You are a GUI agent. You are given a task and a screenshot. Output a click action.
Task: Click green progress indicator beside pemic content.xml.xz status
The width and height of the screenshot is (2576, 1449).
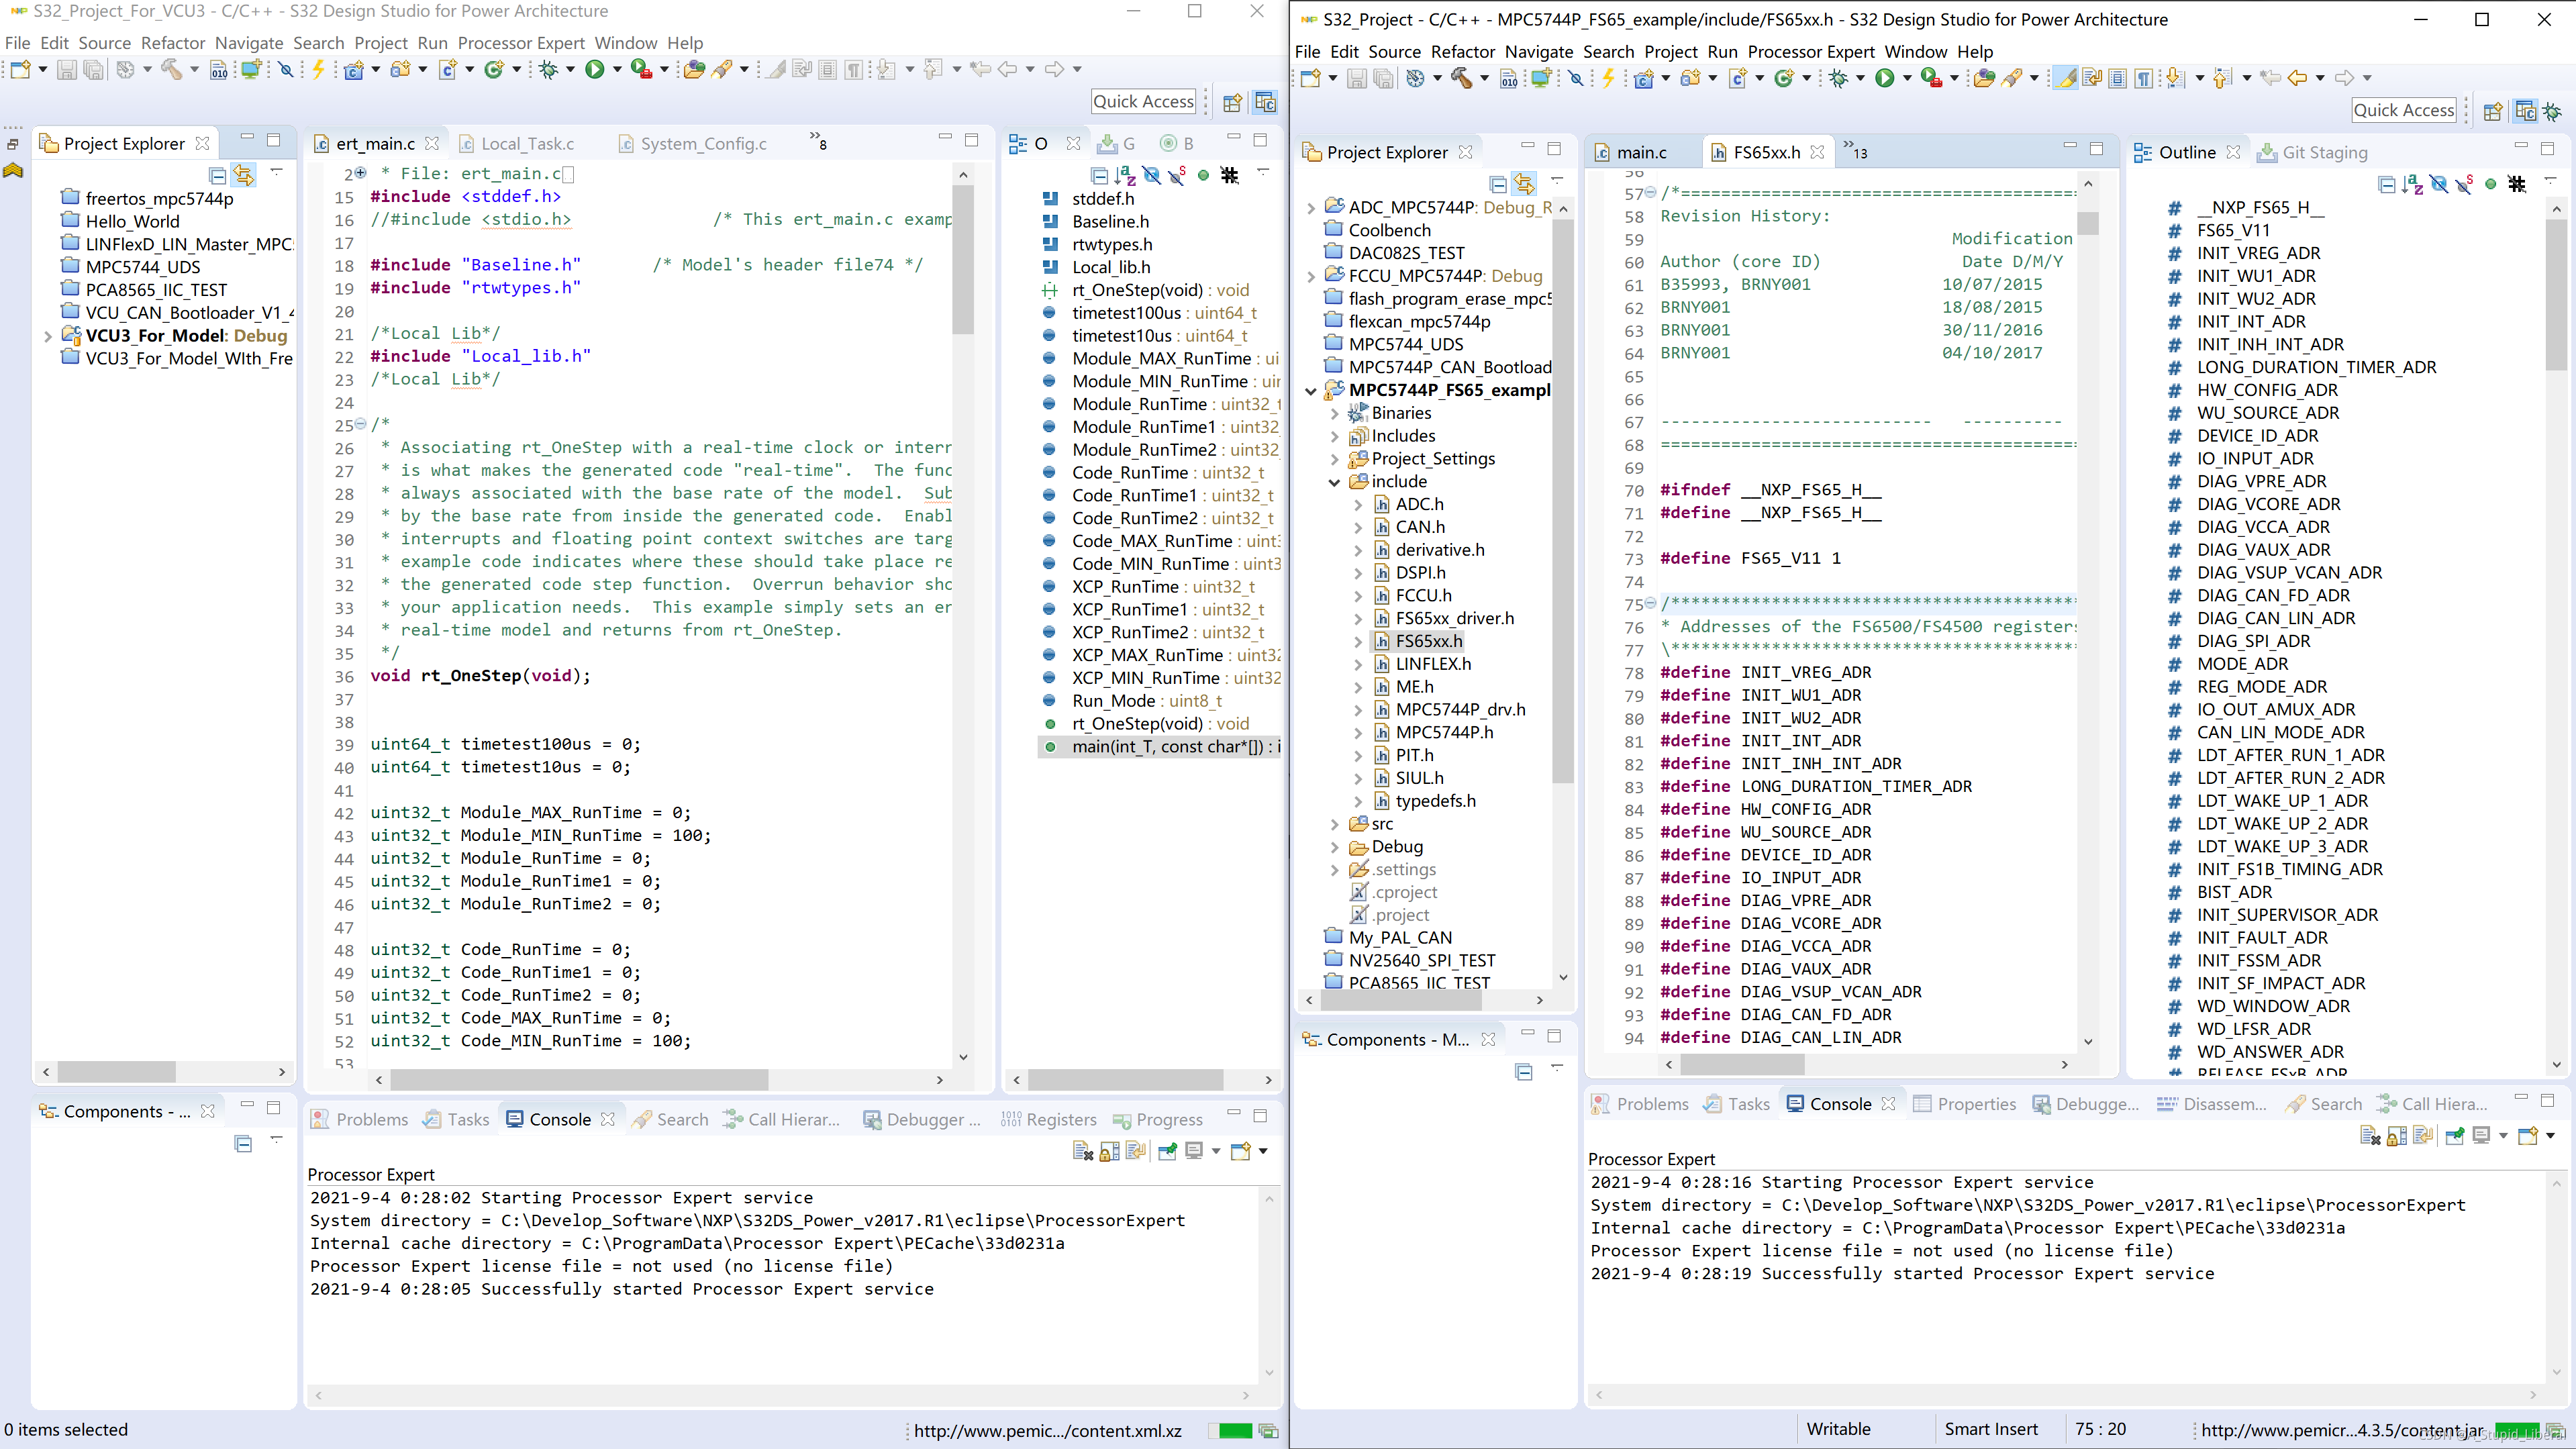coord(1235,1431)
